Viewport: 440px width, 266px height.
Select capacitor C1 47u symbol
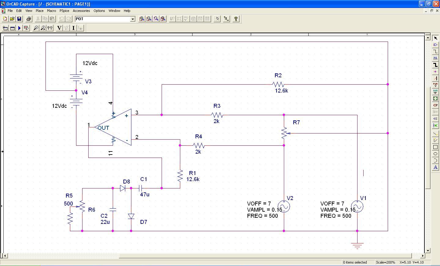tap(141, 188)
